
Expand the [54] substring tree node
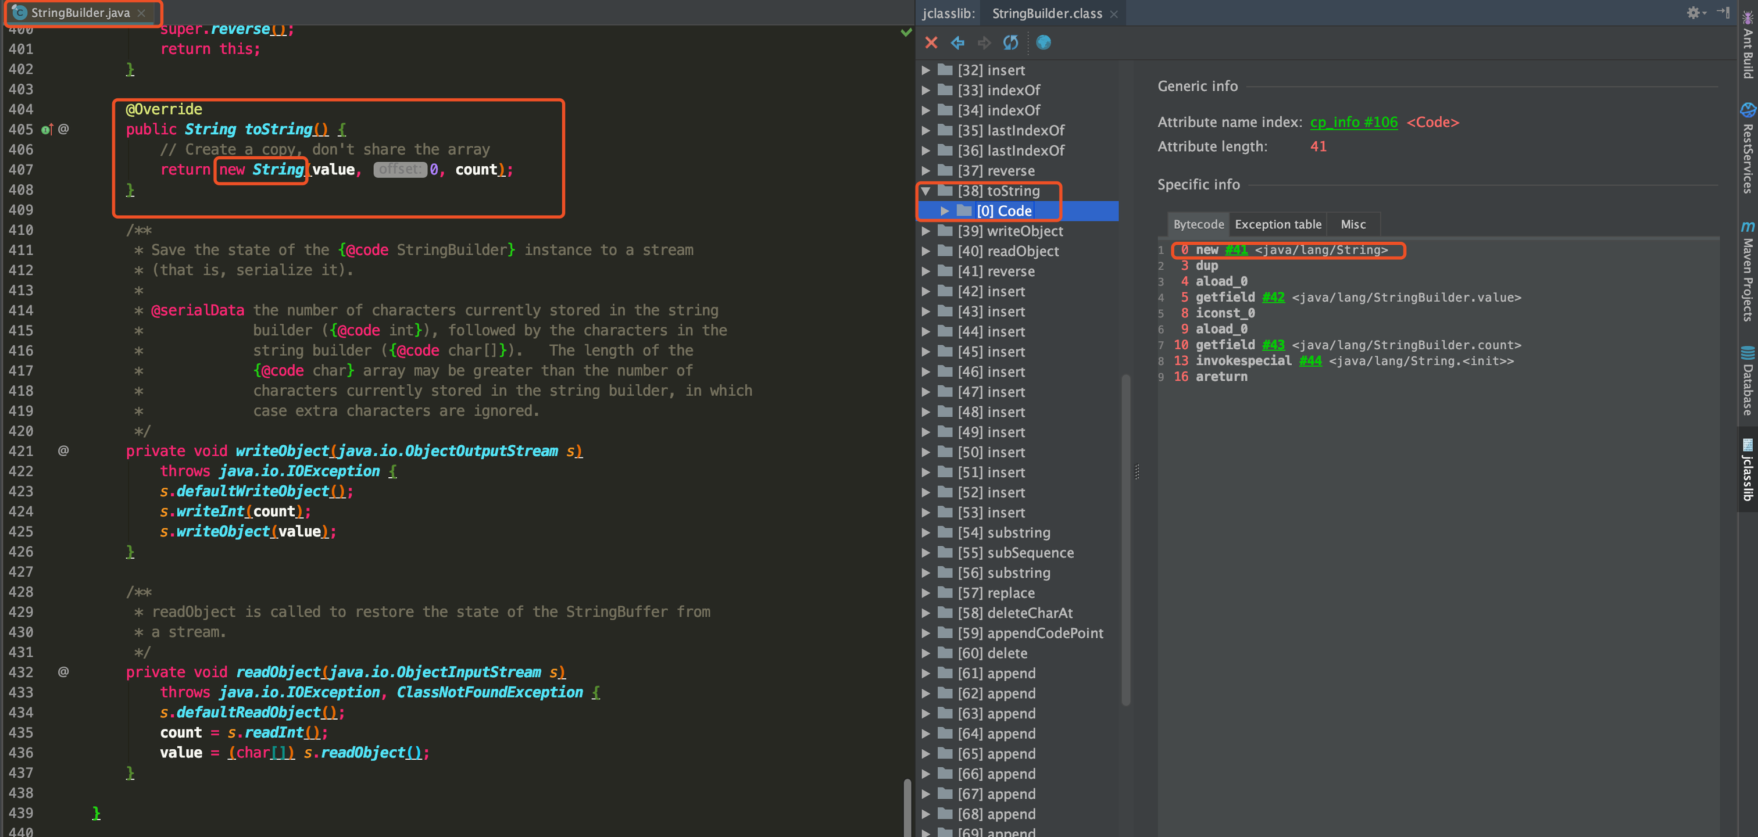(926, 533)
